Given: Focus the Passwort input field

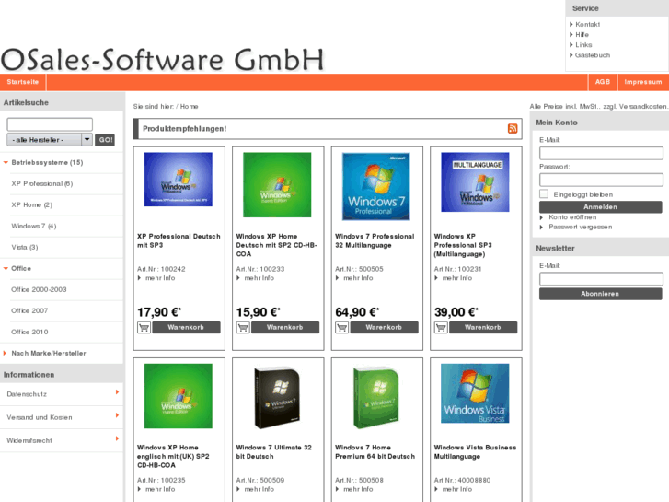Looking at the screenshot, I should pyautogui.click(x=601, y=180).
